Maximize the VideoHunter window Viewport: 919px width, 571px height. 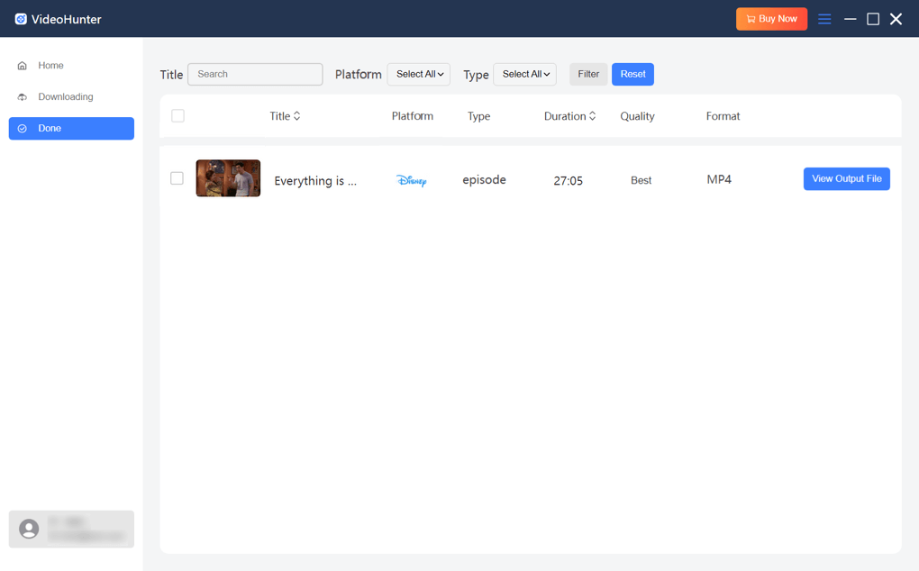pyautogui.click(x=873, y=19)
